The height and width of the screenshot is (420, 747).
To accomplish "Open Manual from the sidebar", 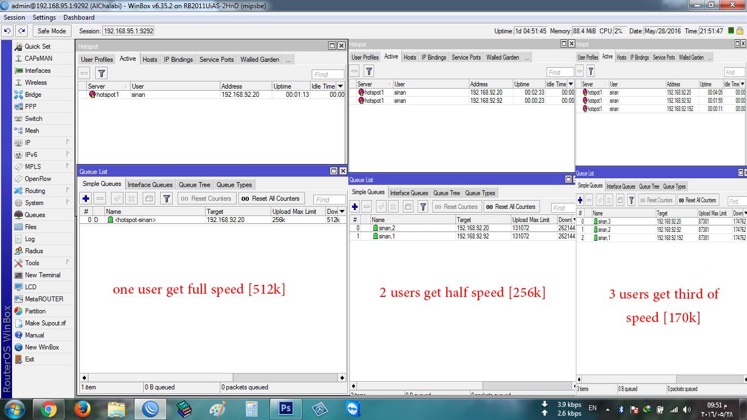I will click(34, 335).
